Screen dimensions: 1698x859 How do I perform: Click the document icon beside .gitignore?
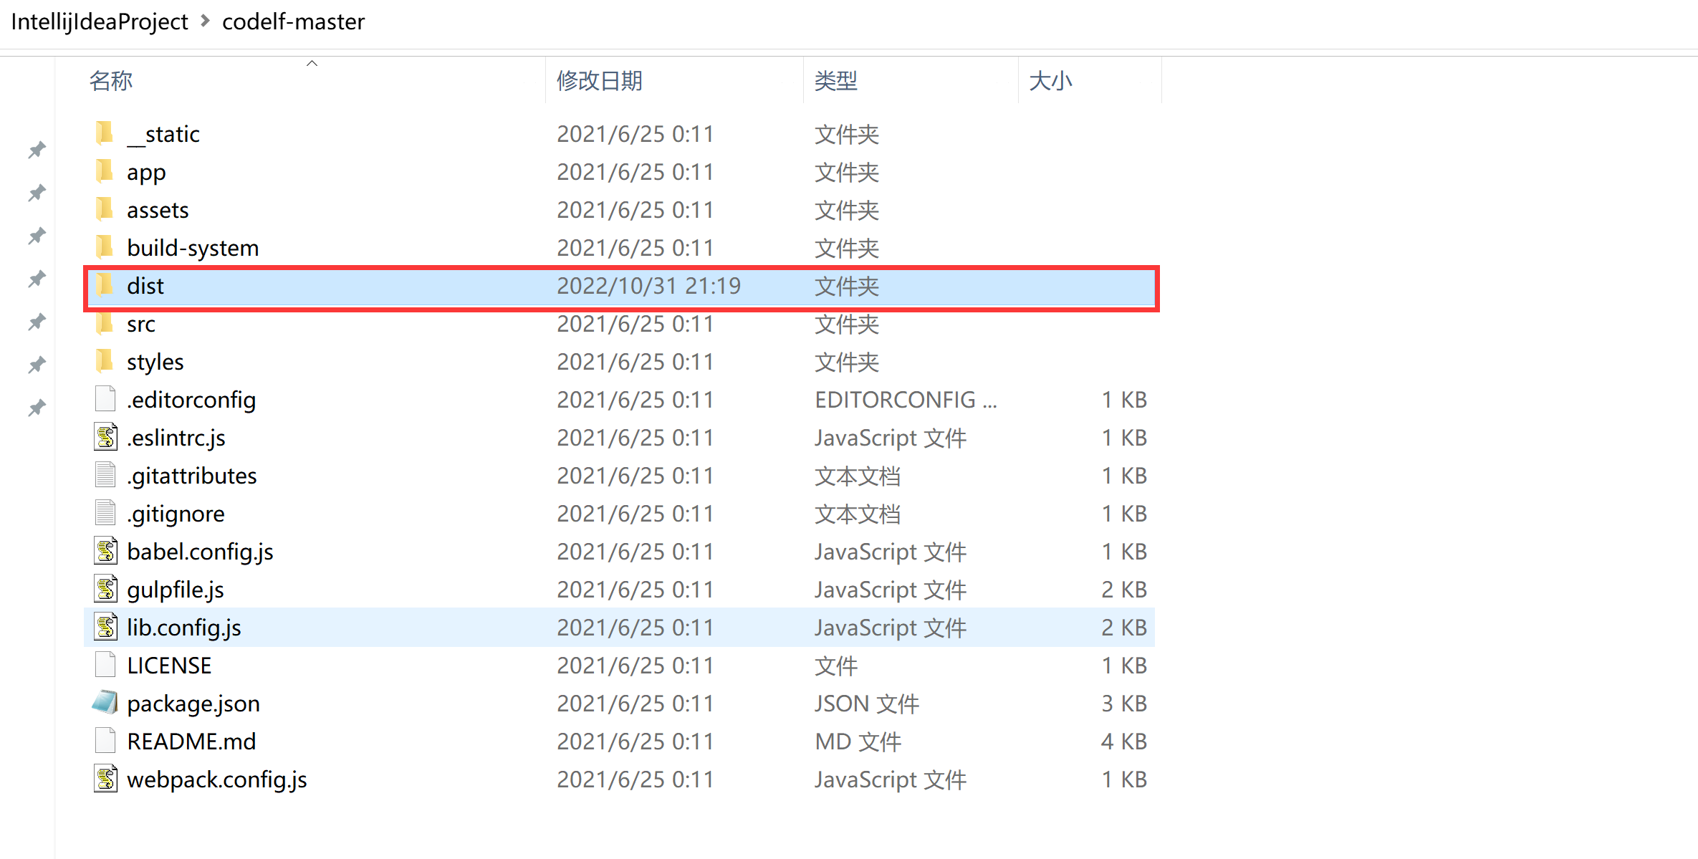click(x=105, y=513)
